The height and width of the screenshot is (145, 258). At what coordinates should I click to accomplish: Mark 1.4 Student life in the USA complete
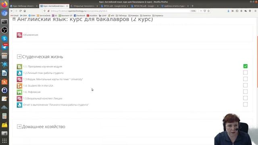click(246, 85)
